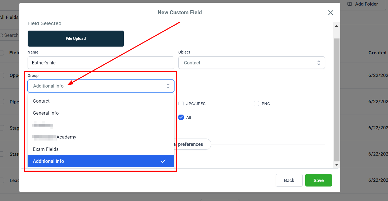Viewport: 388px width, 201px height.
Task: Enable the JPG/JPEG checkbox
Action: click(181, 104)
